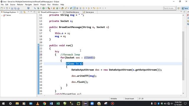
Task: Click the editor scroll up arrow
Action: (183, 15)
